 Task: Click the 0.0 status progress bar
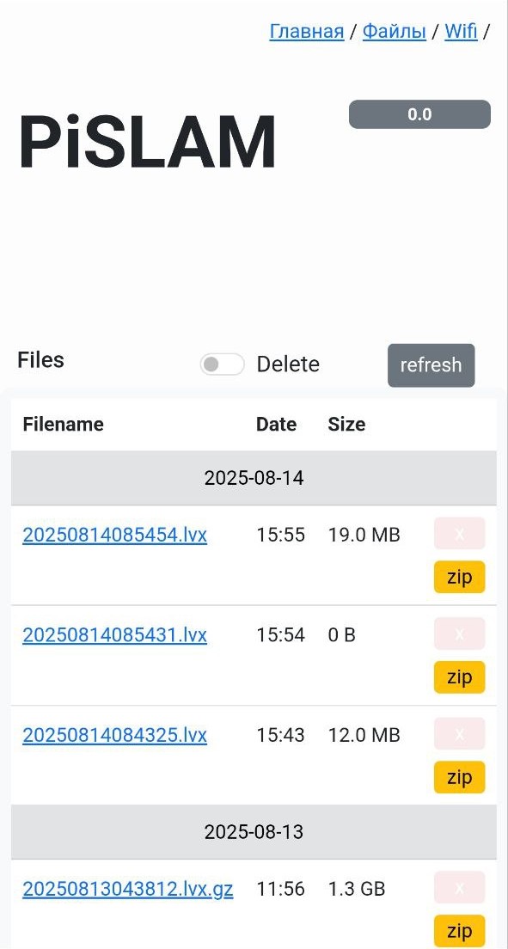pos(419,114)
